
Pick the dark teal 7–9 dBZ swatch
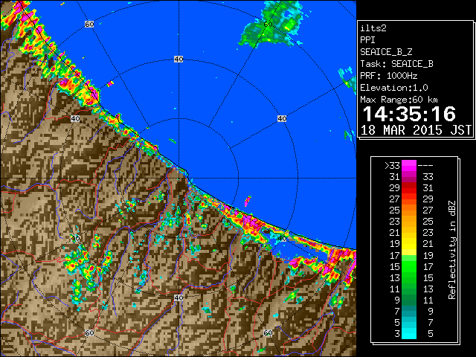[x=409, y=311]
